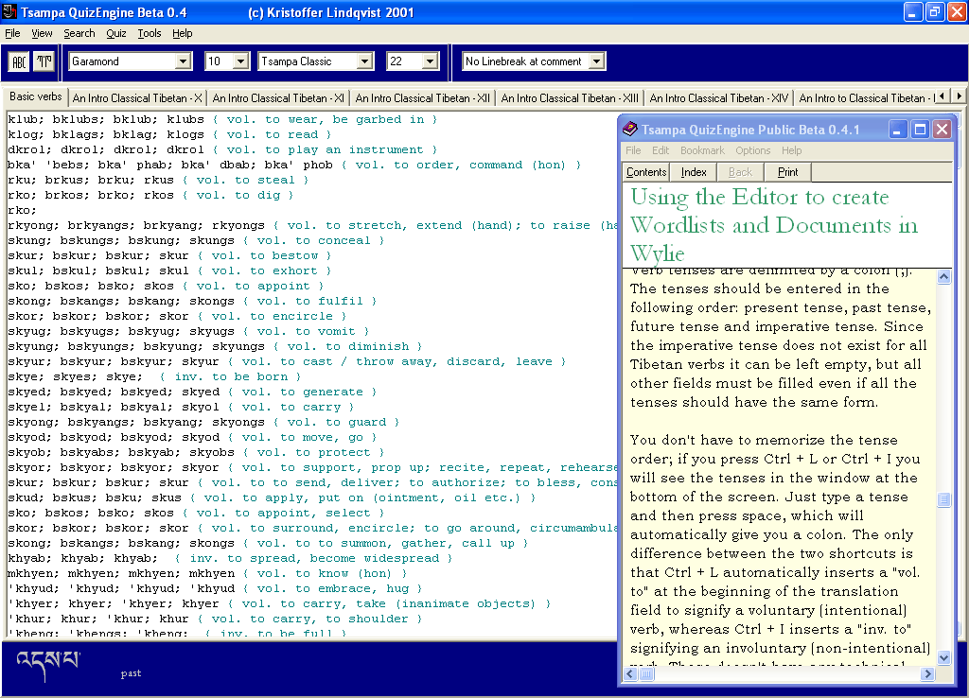Open the View menu

pyautogui.click(x=42, y=33)
